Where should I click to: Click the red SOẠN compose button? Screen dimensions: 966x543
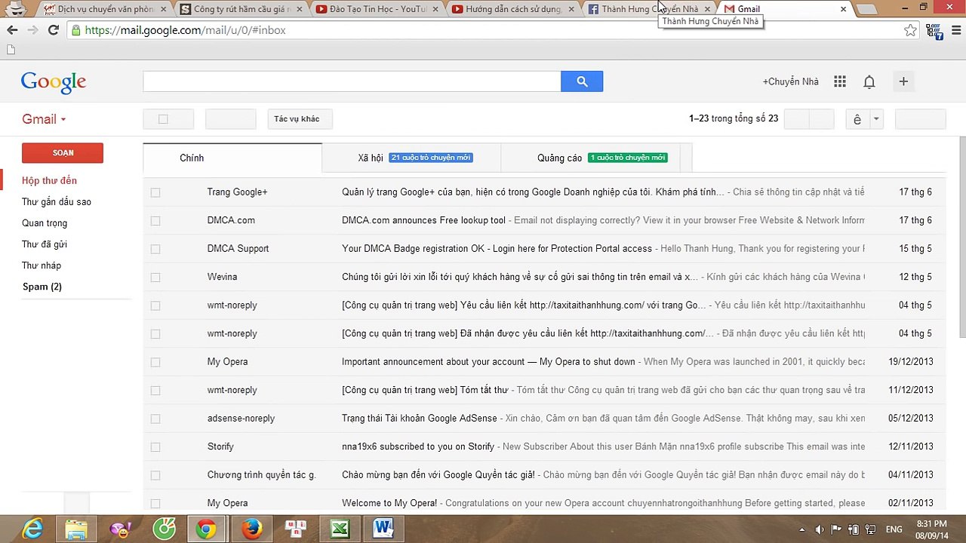pos(63,153)
